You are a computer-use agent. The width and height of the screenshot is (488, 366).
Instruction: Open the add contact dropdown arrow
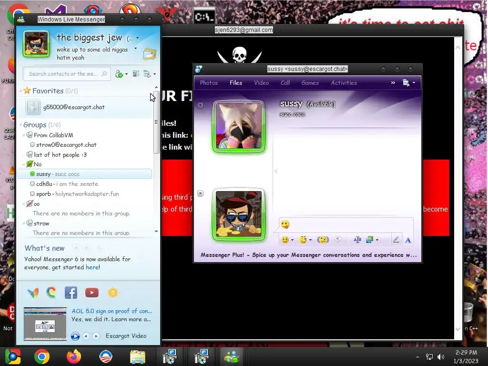(126, 74)
